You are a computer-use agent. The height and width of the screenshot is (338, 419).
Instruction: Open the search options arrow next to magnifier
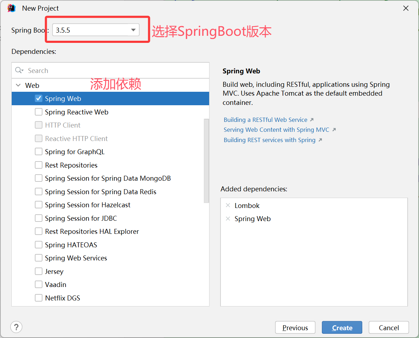(23, 71)
